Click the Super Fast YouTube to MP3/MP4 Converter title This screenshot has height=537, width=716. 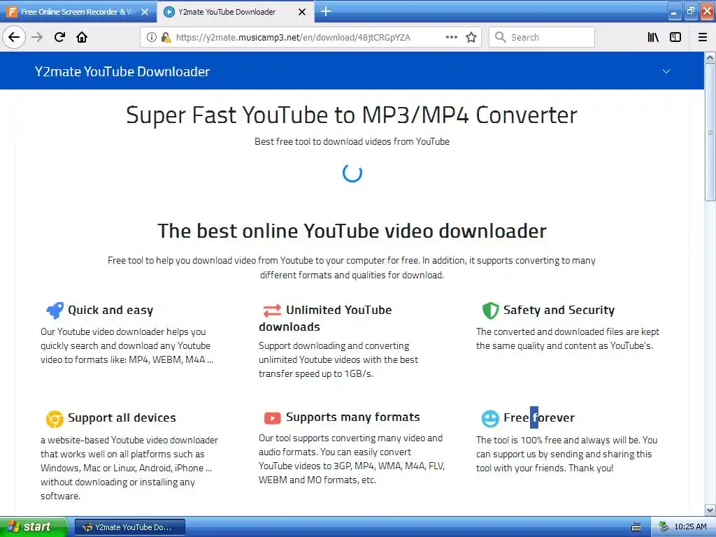tap(352, 115)
